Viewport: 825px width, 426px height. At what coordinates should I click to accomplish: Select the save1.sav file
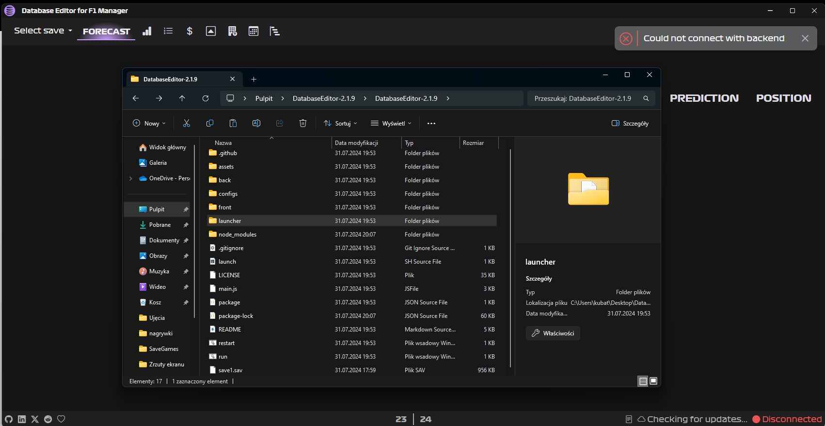[352, 370]
